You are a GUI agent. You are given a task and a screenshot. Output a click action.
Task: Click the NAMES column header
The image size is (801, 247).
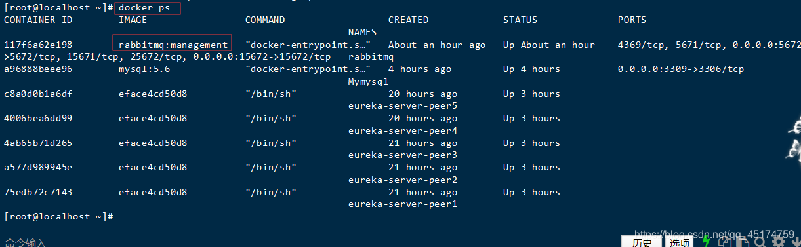(x=362, y=32)
